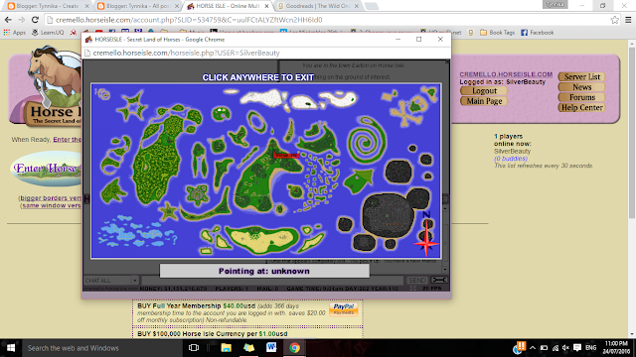
Task: Open Sticky Notes from the taskbar
Action: (248, 348)
